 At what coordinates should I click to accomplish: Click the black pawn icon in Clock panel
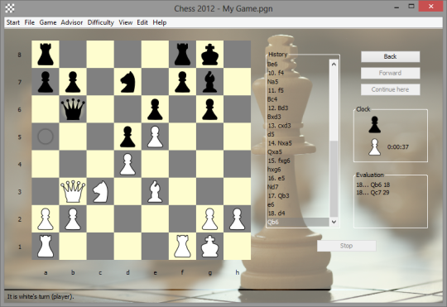click(x=375, y=125)
